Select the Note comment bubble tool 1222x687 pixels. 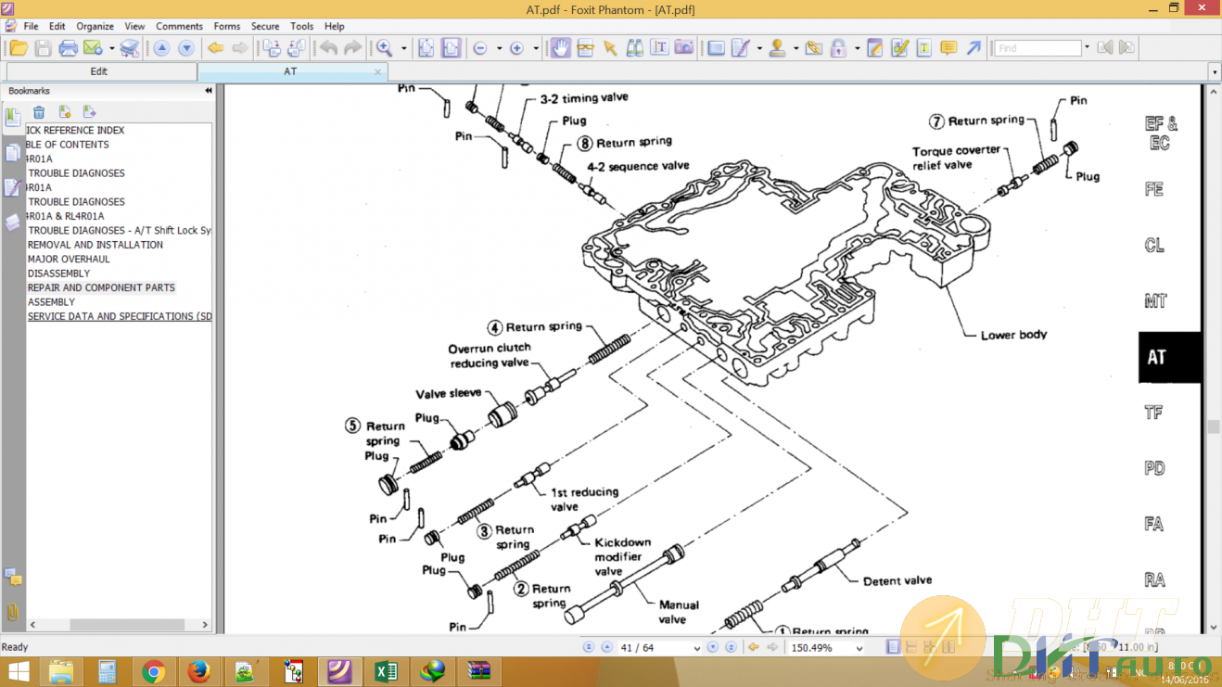(948, 48)
